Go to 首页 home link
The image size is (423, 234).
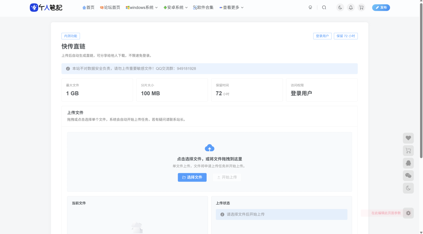click(x=88, y=7)
